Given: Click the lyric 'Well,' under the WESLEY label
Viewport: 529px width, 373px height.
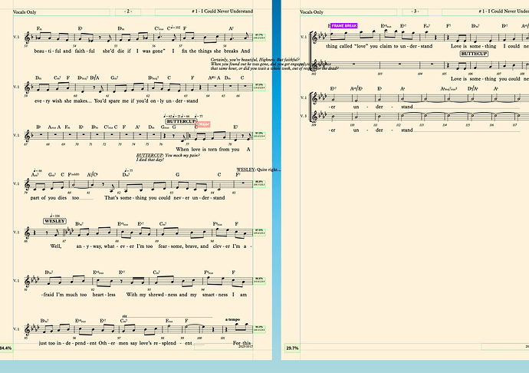Looking at the screenshot, I should tap(56, 246).
